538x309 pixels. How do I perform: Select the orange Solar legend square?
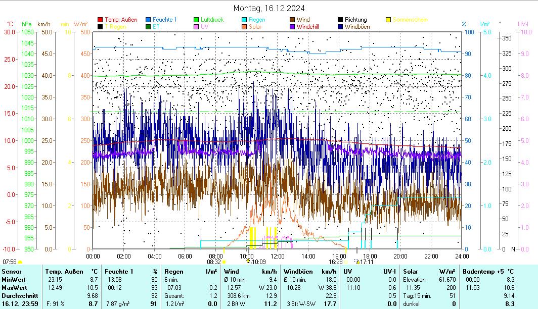click(244, 27)
